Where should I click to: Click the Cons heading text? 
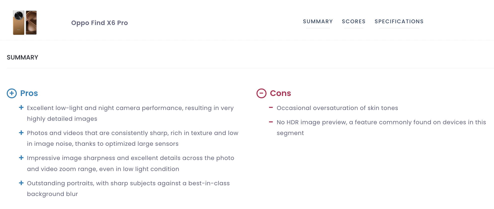click(x=280, y=93)
